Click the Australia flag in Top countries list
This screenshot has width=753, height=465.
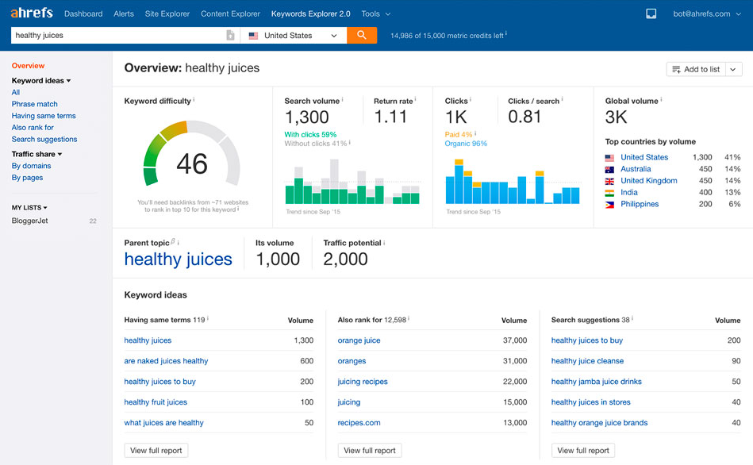tap(609, 169)
